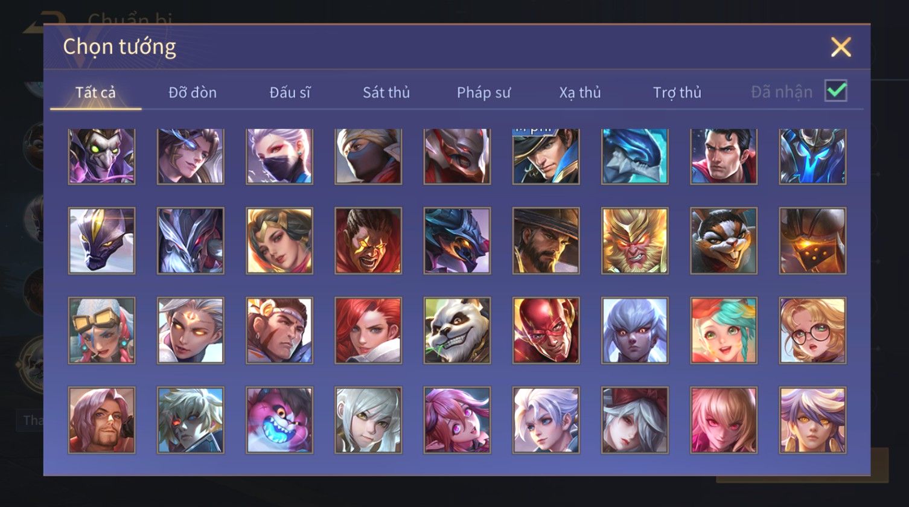
Task: Choose the cowboy hat bearded hero
Action: 546,241
